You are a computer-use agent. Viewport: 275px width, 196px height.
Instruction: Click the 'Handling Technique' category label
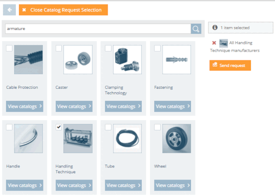(66, 169)
